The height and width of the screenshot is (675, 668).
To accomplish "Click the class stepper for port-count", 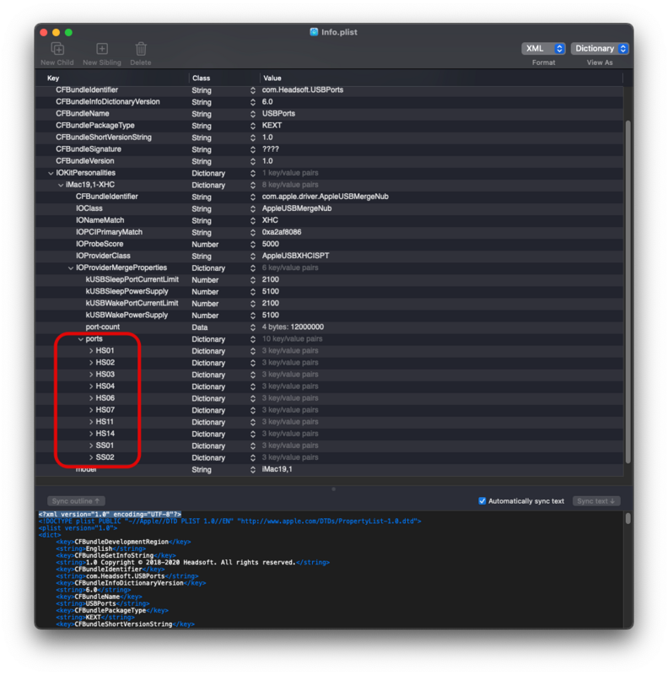I will [253, 327].
